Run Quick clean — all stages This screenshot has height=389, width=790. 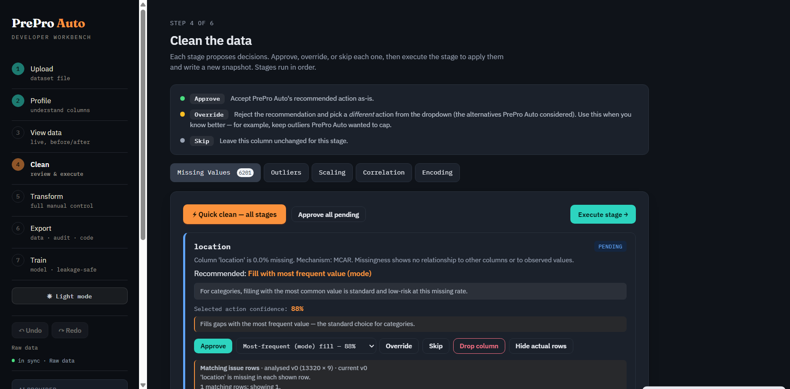(x=234, y=214)
